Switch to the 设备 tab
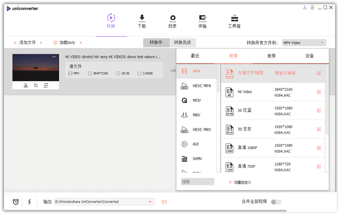Image resolution: width=339 pixels, height=214 pixels. (x=309, y=56)
